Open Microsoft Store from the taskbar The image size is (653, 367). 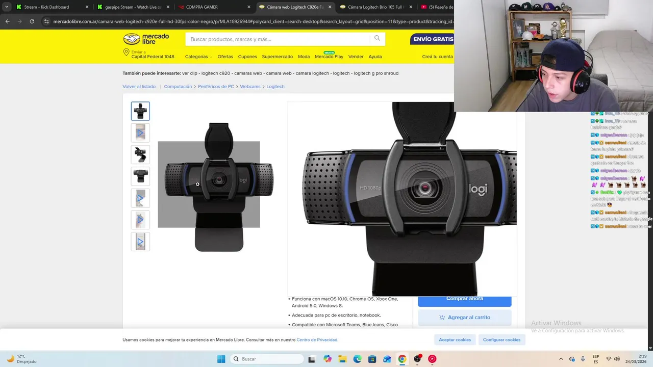pos(372,359)
